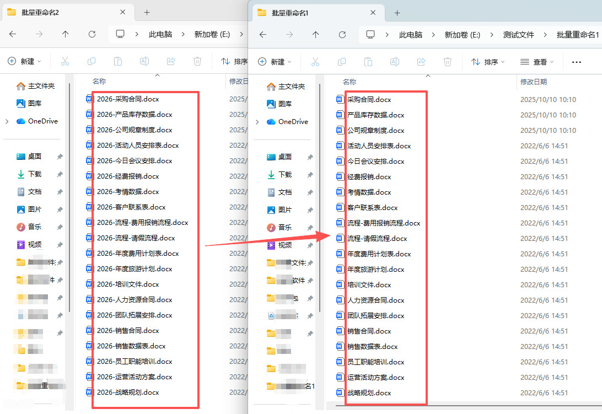Image resolution: width=602 pixels, height=414 pixels.
Task: Sort by 名称 column in 批量重命名1 window
Action: click(x=350, y=82)
